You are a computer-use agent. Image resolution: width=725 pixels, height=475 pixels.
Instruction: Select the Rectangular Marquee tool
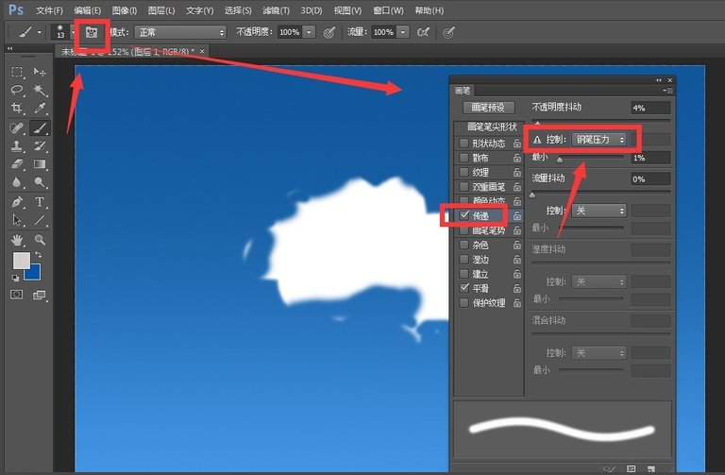click(17, 72)
